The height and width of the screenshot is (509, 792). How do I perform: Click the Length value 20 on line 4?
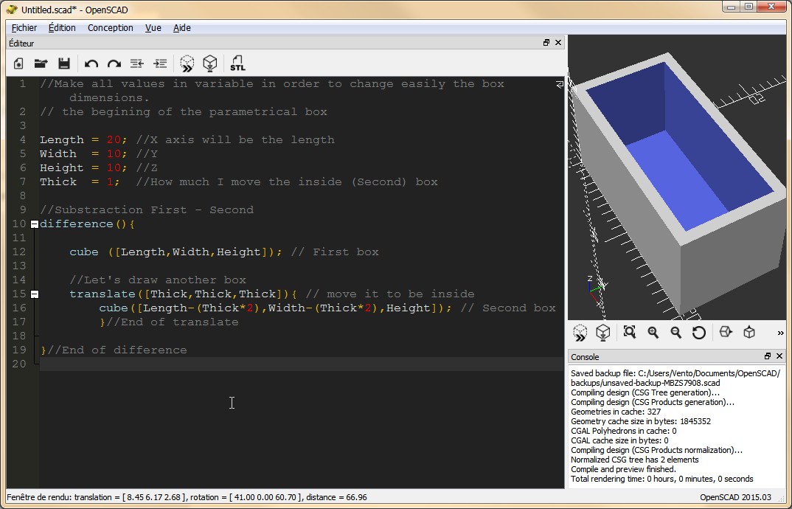tap(114, 140)
